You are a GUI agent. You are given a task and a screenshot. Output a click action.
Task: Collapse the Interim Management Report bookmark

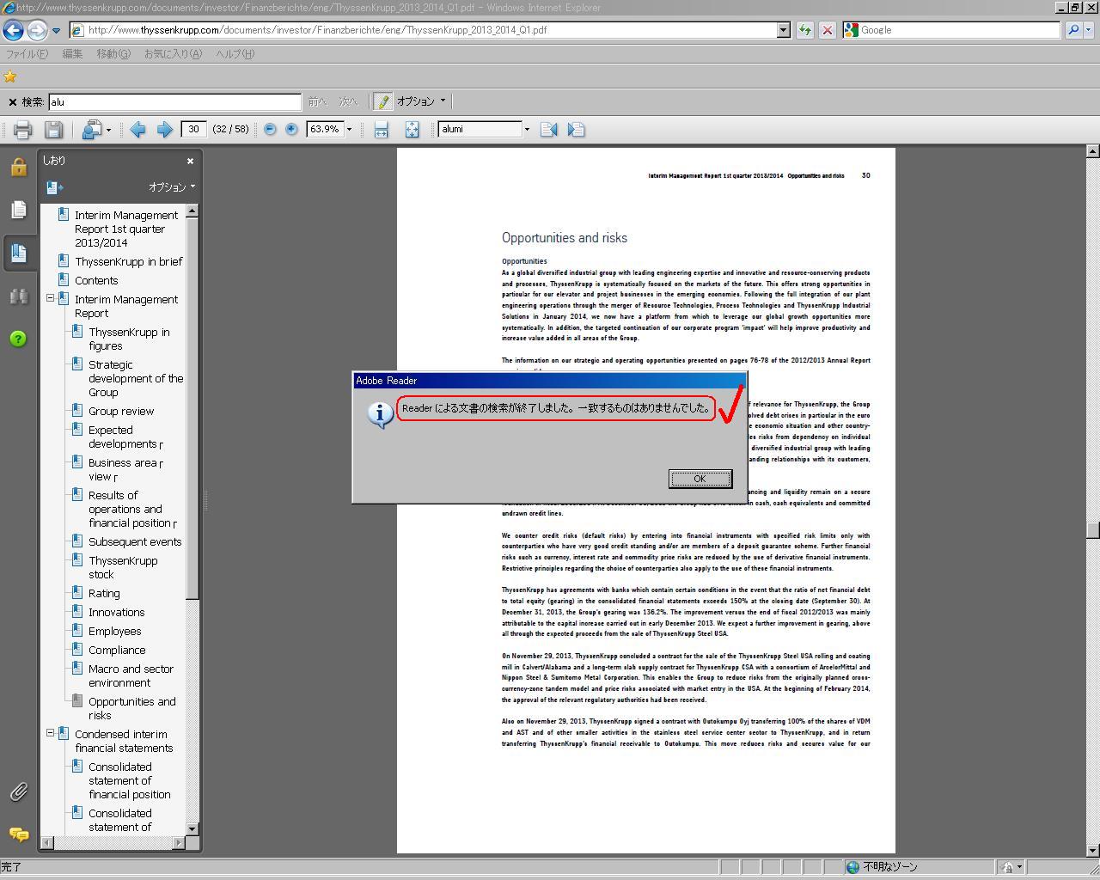click(x=50, y=299)
